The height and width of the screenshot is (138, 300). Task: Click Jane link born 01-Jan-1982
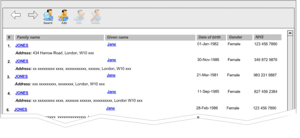tap(111, 44)
